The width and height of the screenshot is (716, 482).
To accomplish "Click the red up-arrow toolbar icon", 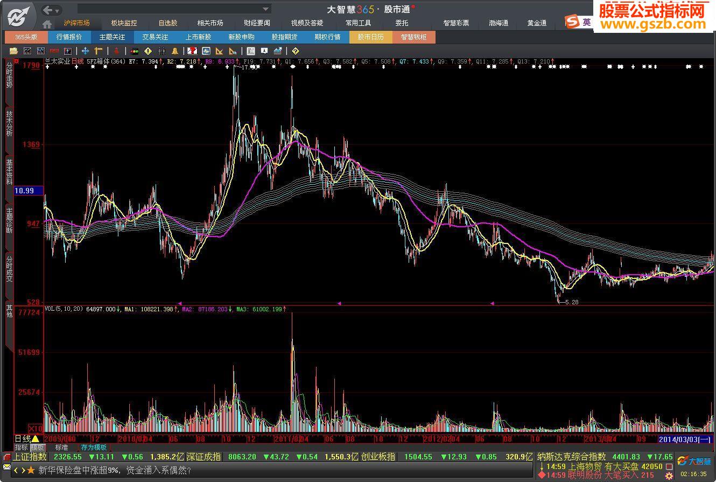I will coord(116,51).
